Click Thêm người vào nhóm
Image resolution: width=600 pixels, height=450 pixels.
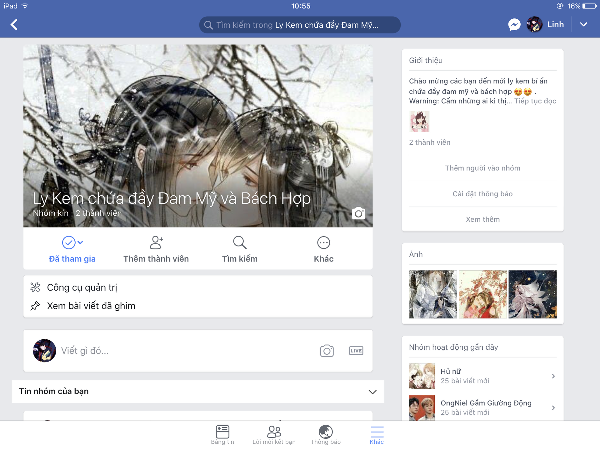pyautogui.click(x=482, y=168)
